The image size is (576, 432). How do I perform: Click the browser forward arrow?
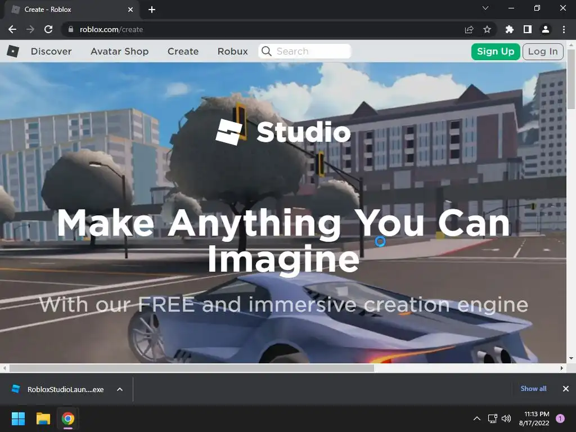[30, 29]
